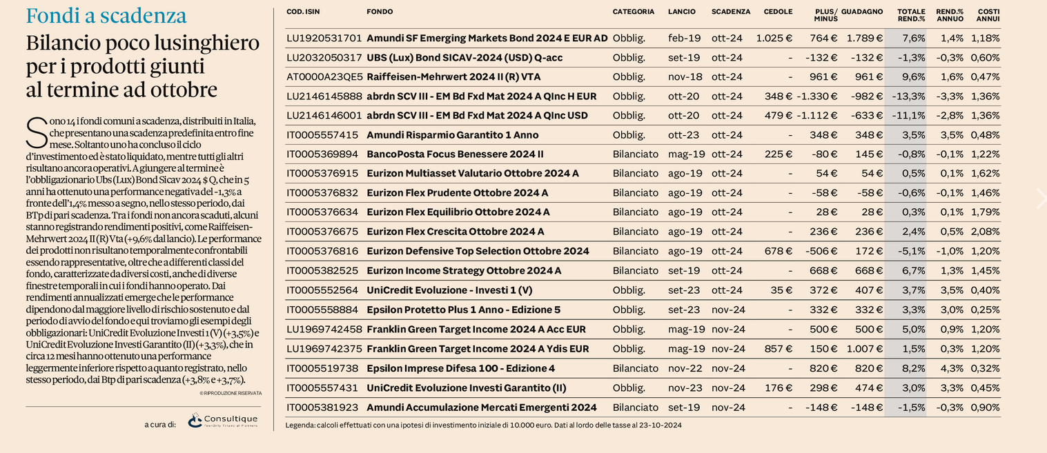Viewport: 1047px width, 453px height.
Task: Click fund 'Franklin Green Target Income 2024 A Acc EUR'
Action: tap(476, 330)
